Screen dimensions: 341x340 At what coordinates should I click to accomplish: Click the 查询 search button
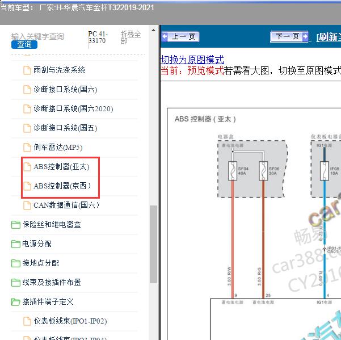point(24,44)
